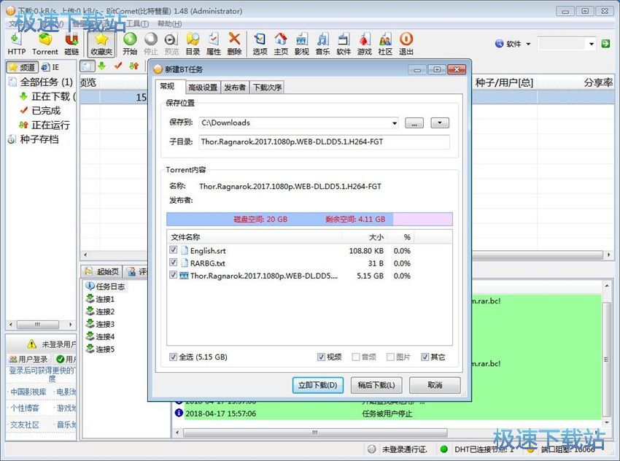Switch to the 常规 tab
This screenshot has width=620, height=461.
pyautogui.click(x=167, y=86)
